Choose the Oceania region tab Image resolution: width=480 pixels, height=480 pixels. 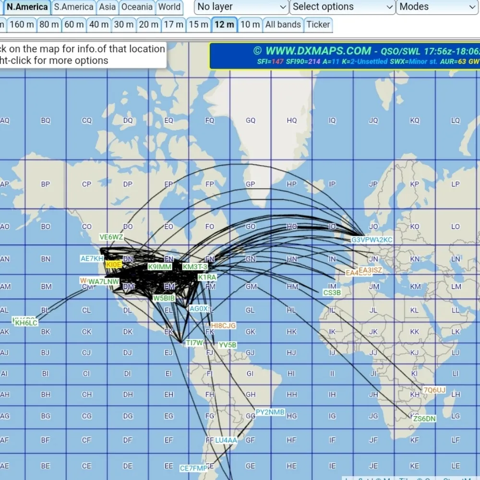(137, 7)
